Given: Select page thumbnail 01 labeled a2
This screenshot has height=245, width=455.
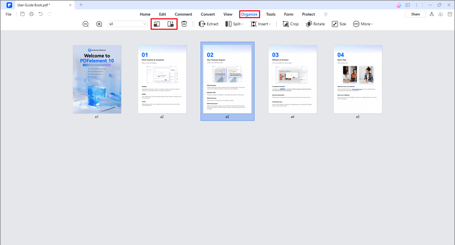Looking at the screenshot, I should [x=162, y=79].
